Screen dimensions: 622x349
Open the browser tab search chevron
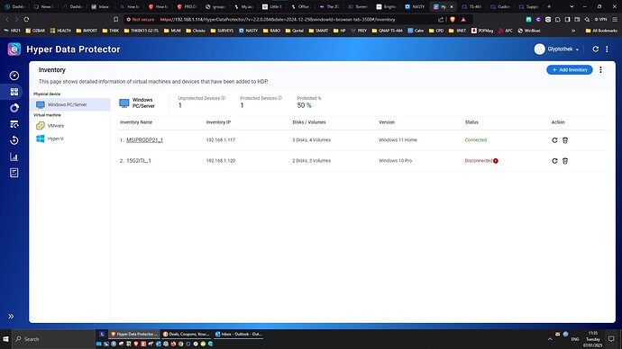click(572, 6)
